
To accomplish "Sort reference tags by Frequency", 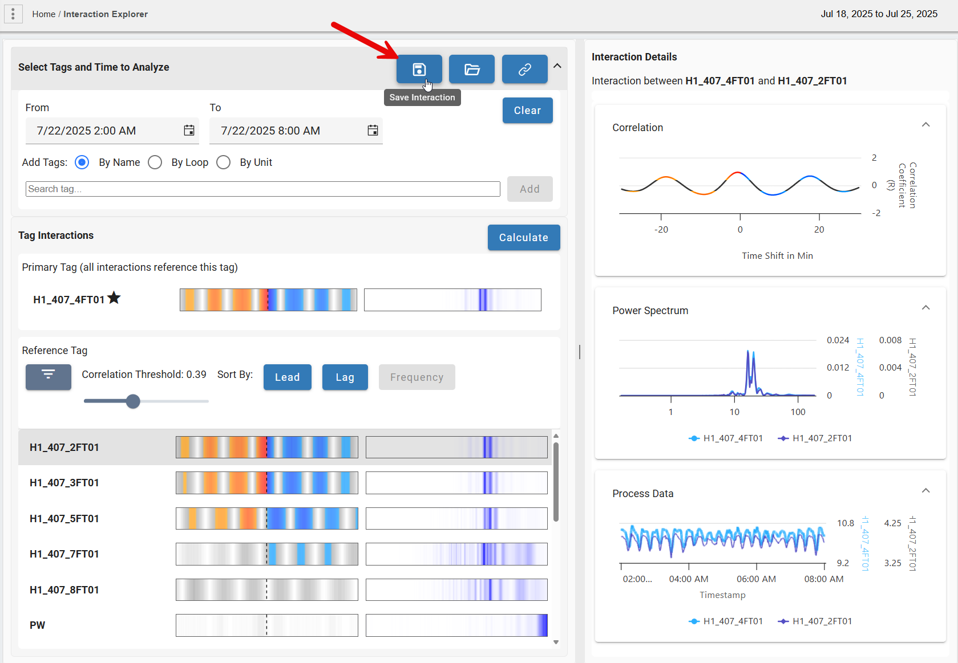I will (x=417, y=377).
